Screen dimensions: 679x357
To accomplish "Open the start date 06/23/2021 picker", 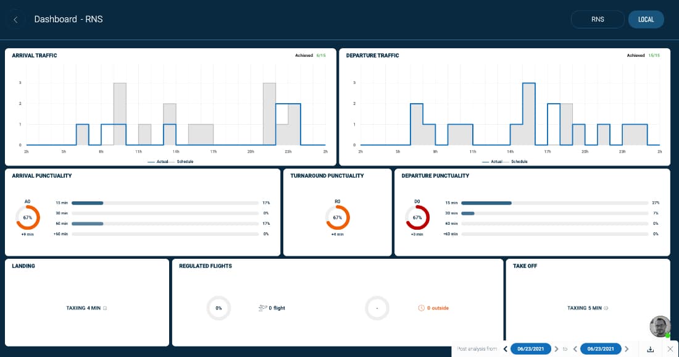I will pyautogui.click(x=530, y=349).
